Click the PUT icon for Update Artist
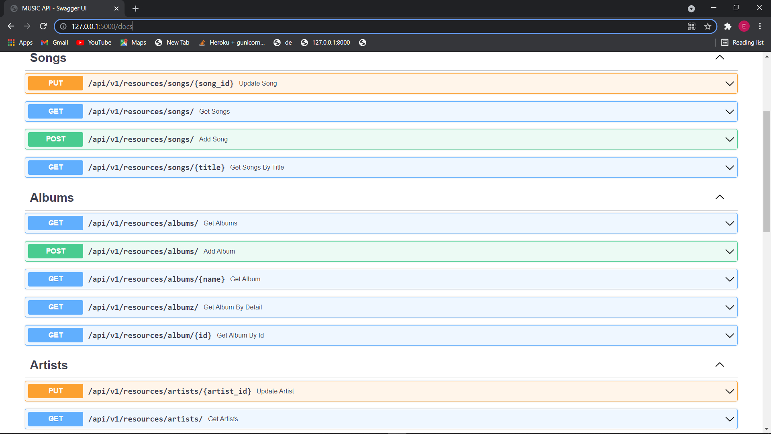This screenshot has height=434, width=771. [55, 391]
